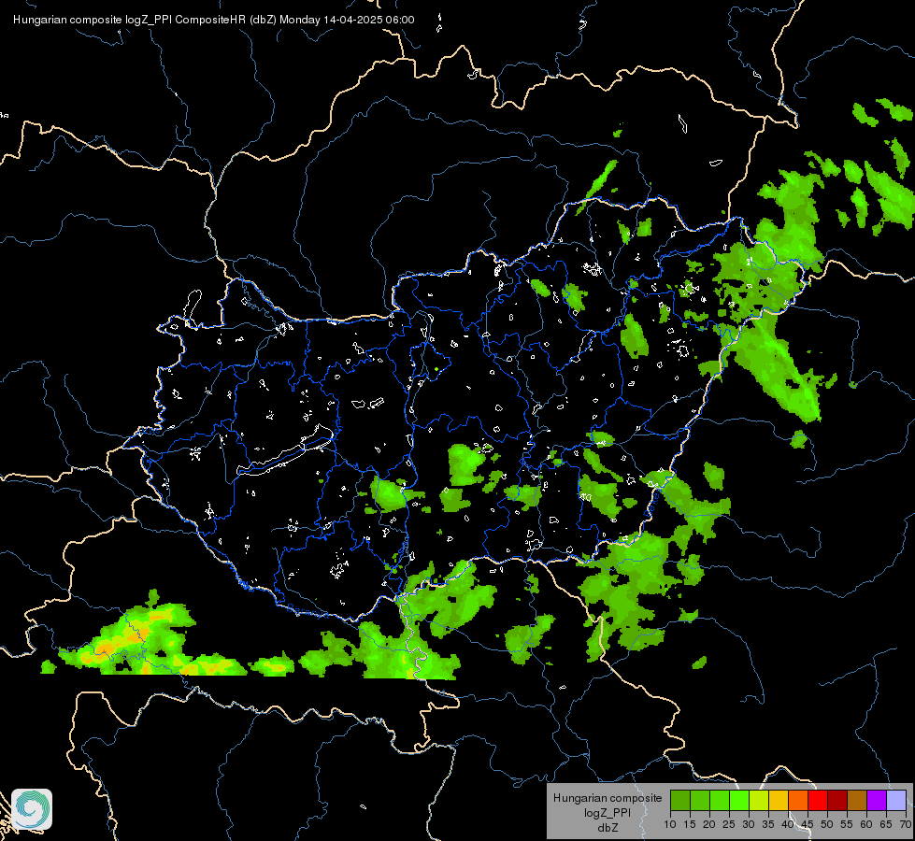
Task: Select the 50–55 dBZ dark red legend swatch
Action: pos(837,800)
